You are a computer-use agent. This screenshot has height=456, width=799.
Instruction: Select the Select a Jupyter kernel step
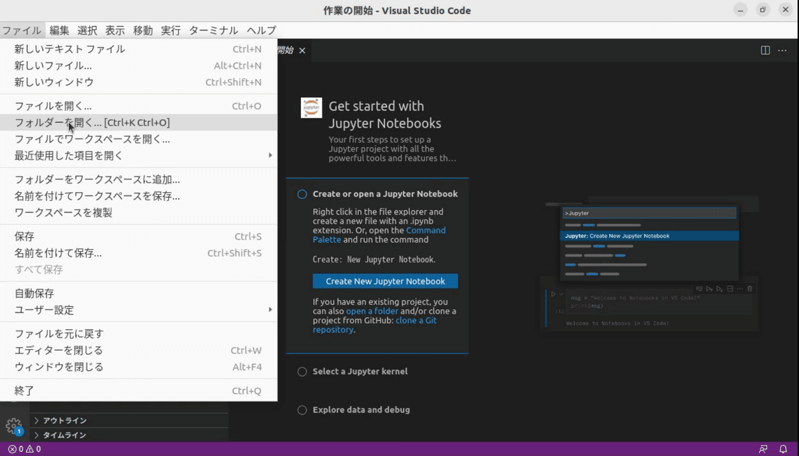click(x=353, y=372)
